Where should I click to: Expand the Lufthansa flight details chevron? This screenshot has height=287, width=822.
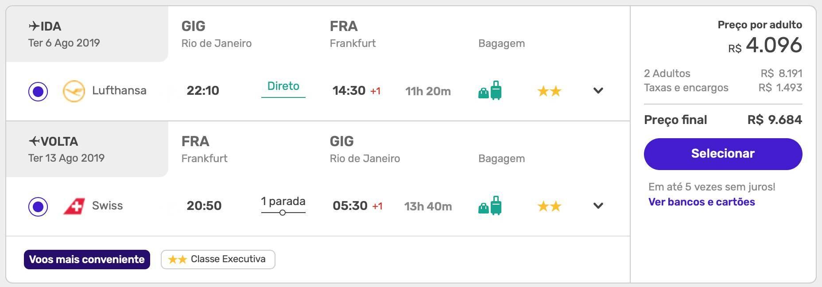(598, 91)
